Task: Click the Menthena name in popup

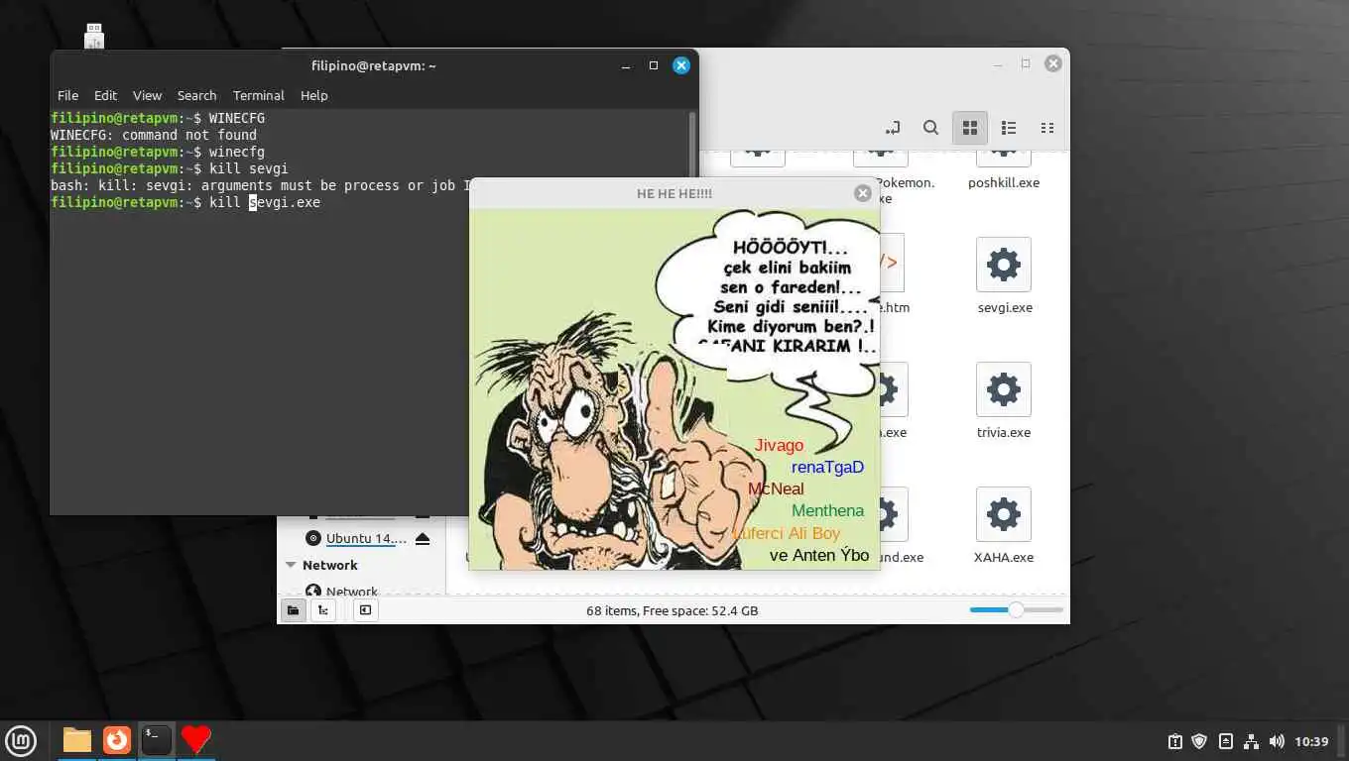Action: click(827, 510)
